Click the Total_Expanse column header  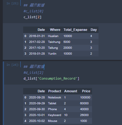point(75,30)
